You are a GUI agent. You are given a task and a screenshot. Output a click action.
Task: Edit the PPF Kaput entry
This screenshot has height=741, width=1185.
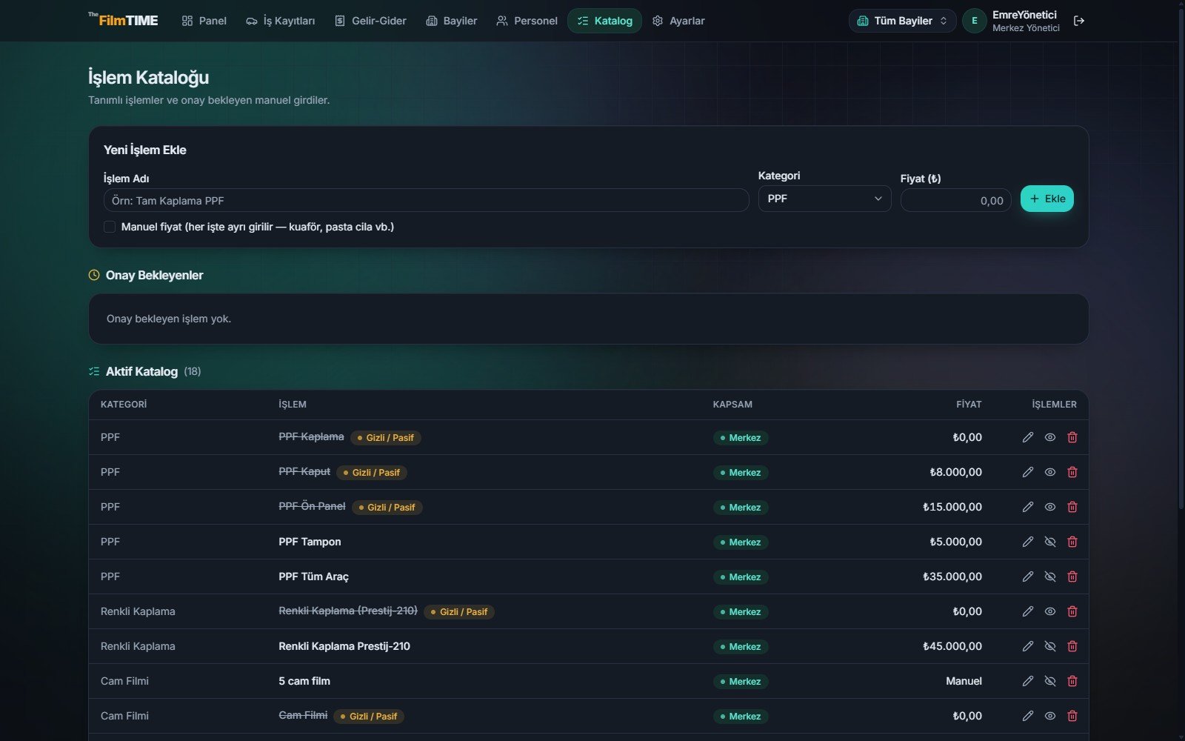coord(1027,472)
